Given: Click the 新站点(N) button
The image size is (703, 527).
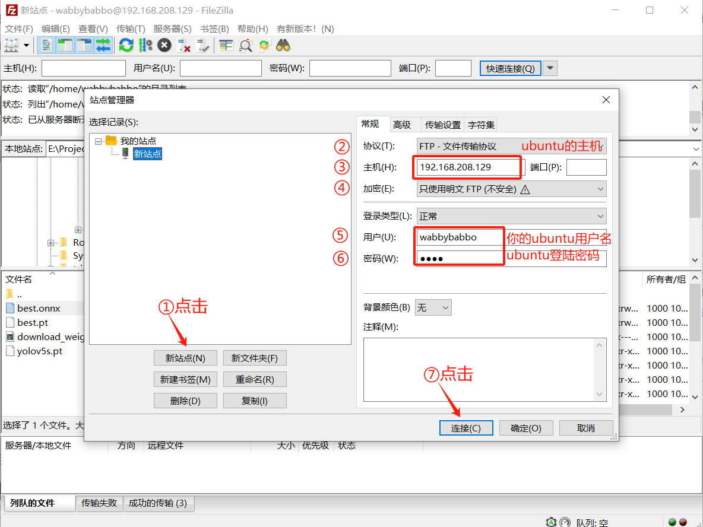Looking at the screenshot, I should (185, 358).
